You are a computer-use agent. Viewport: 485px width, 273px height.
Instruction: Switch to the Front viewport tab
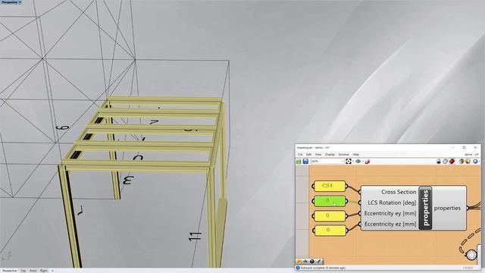(33, 271)
